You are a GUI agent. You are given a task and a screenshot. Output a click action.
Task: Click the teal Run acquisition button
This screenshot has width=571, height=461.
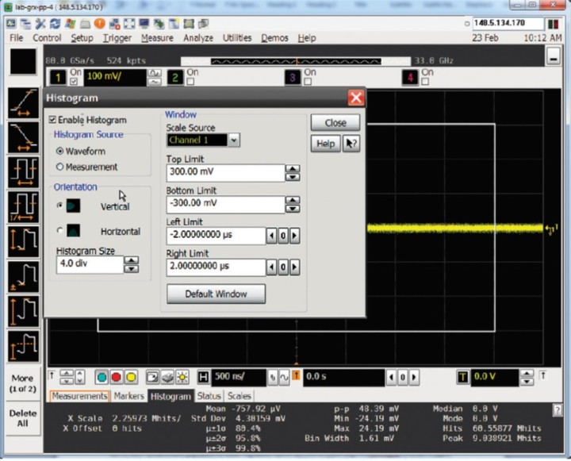[x=102, y=377]
